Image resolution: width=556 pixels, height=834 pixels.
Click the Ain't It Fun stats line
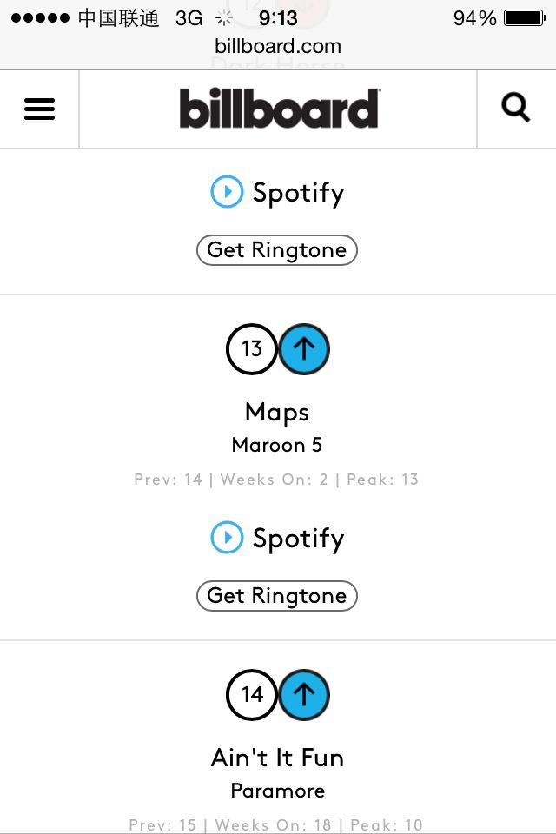tap(276, 824)
